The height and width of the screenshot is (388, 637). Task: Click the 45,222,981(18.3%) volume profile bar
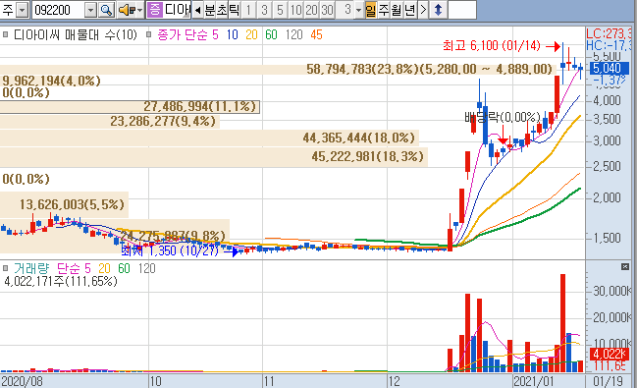(x=214, y=156)
